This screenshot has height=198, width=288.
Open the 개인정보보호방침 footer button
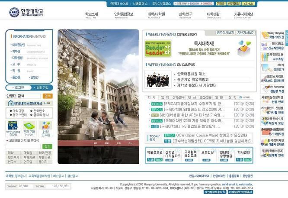tap(215, 192)
